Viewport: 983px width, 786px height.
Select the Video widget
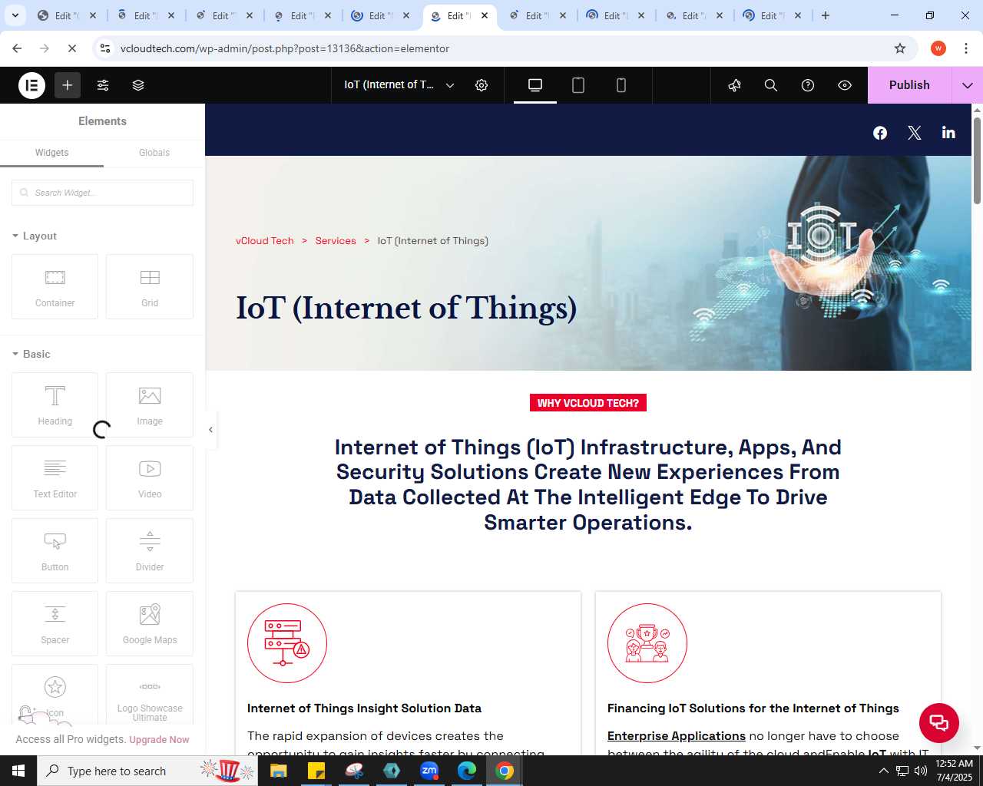click(x=150, y=477)
